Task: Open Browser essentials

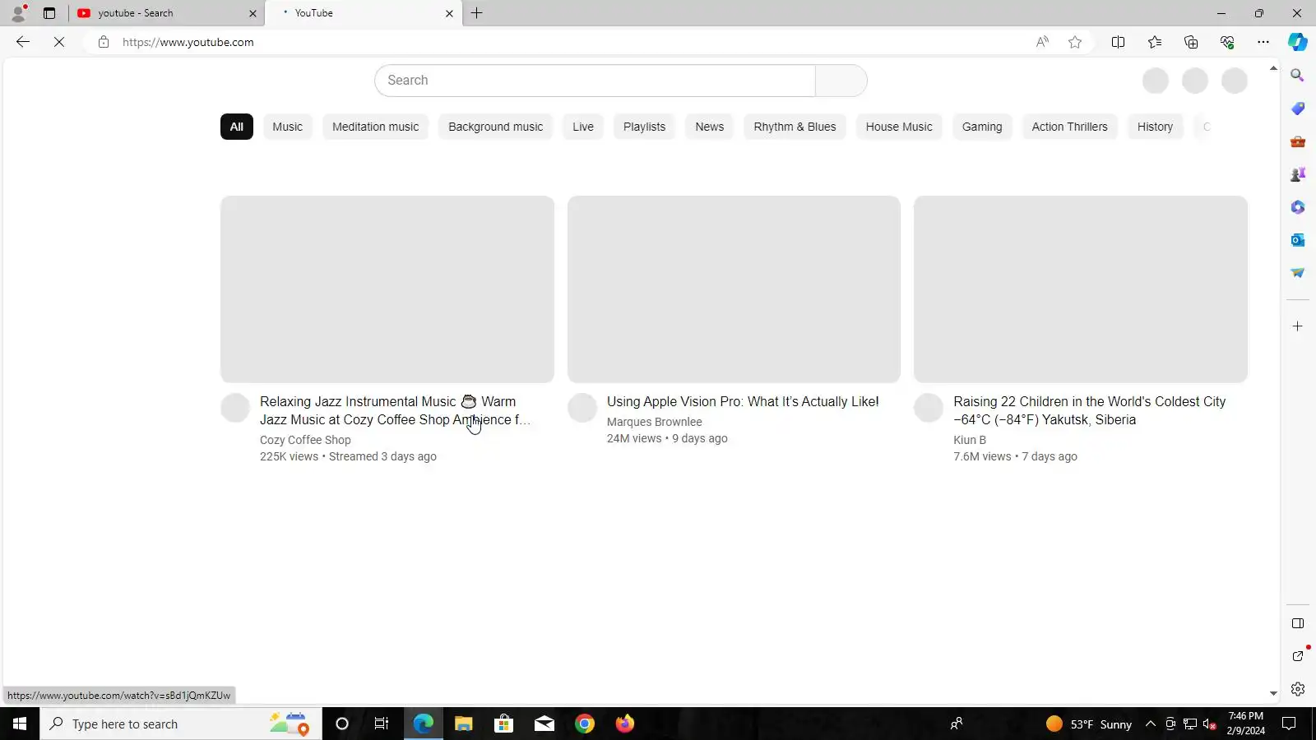Action: pos(1227,42)
